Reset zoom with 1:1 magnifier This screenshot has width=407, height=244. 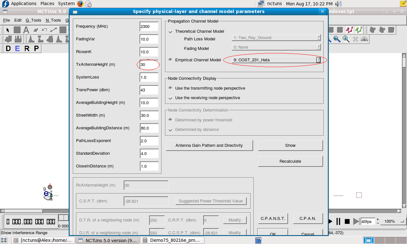346,39
